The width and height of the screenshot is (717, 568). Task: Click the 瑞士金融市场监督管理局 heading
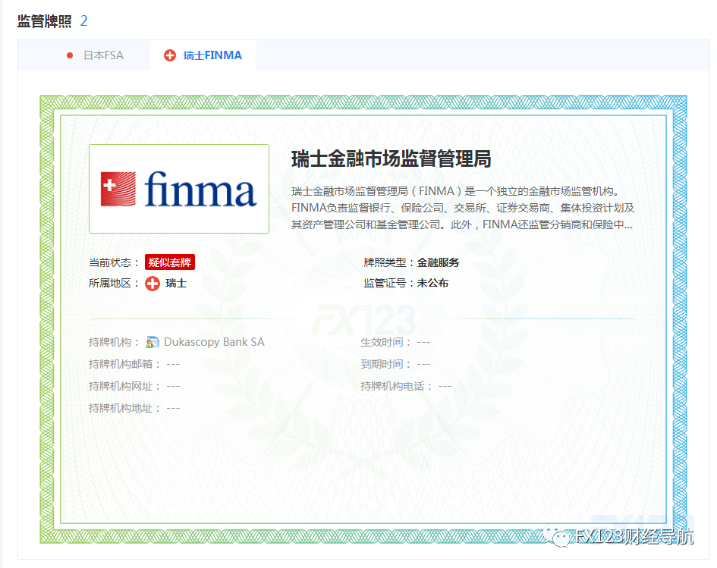click(x=391, y=159)
